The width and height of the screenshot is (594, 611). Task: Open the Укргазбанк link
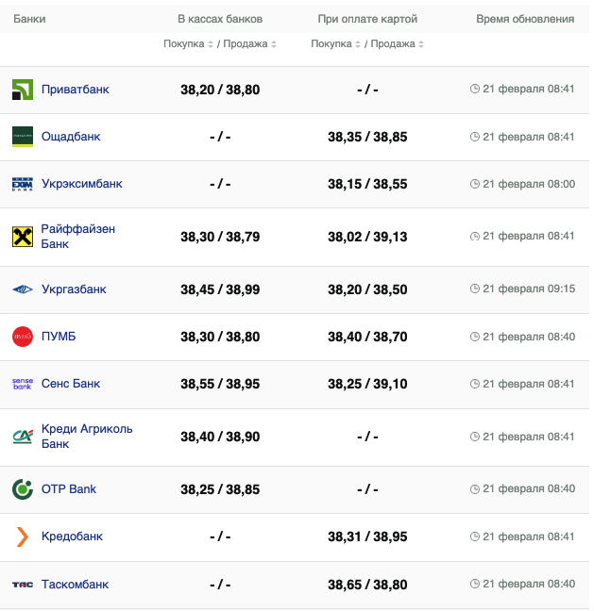[x=74, y=289]
